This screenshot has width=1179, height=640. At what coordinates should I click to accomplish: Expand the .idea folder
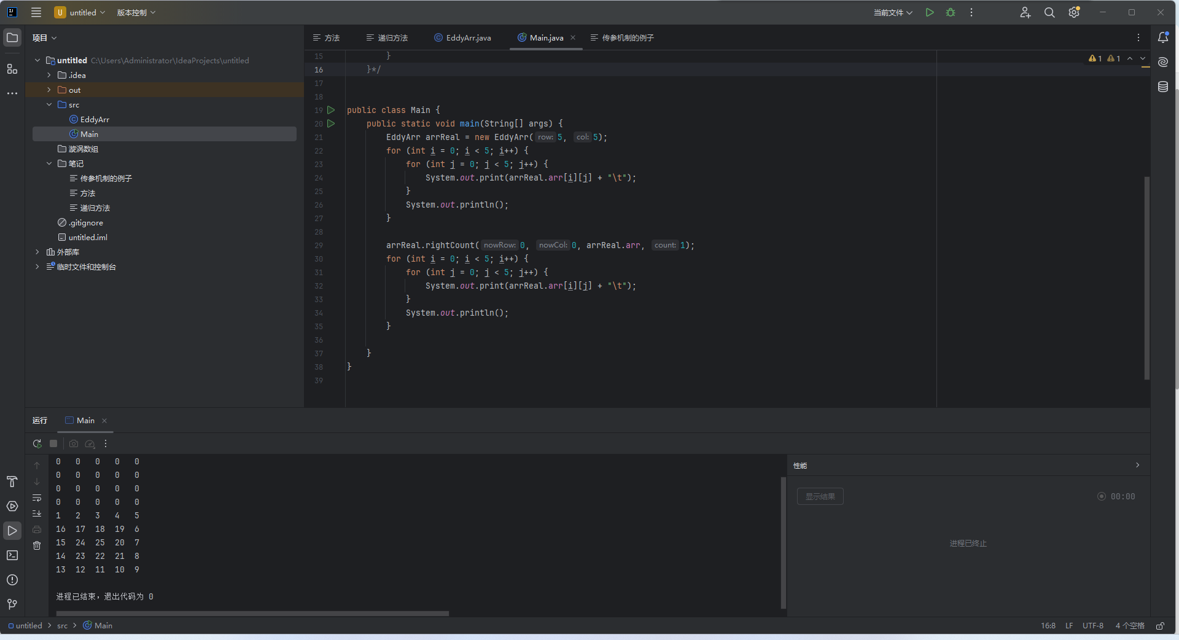[x=49, y=75]
